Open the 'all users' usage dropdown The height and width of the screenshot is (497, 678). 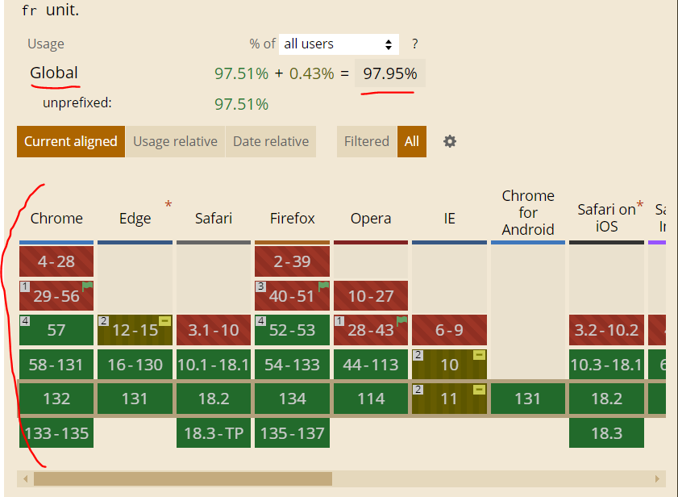(339, 44)
